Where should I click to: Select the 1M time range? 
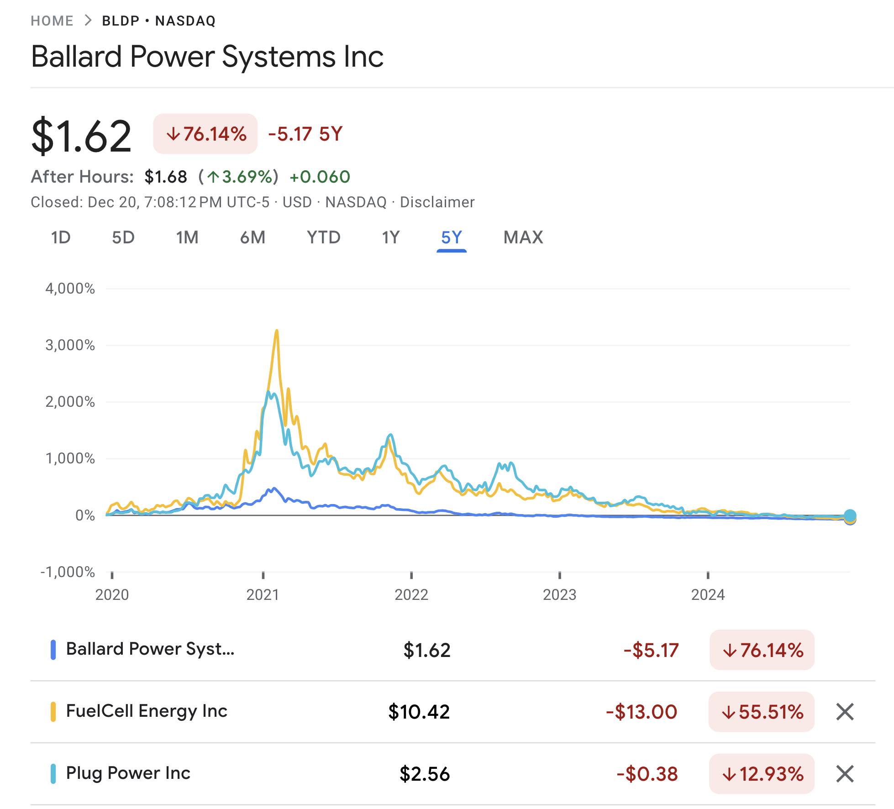pos(187,237)
